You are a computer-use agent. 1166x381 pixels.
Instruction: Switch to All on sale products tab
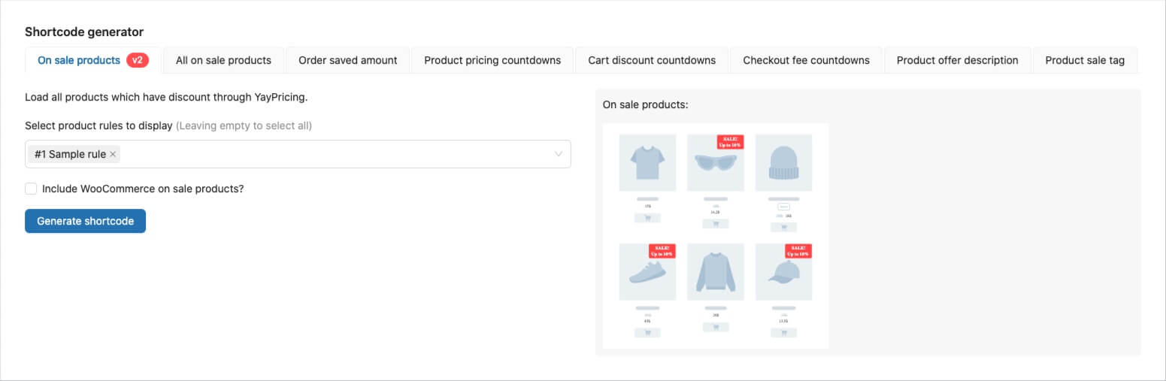click(x=223, y=60)
